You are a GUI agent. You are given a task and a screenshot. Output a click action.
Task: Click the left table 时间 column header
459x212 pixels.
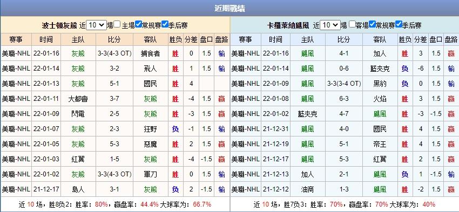point(46,39)
